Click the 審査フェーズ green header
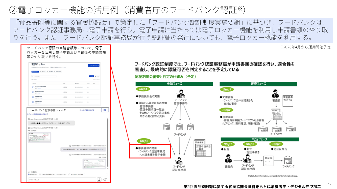Screen dimensions: 337x189 258,84
